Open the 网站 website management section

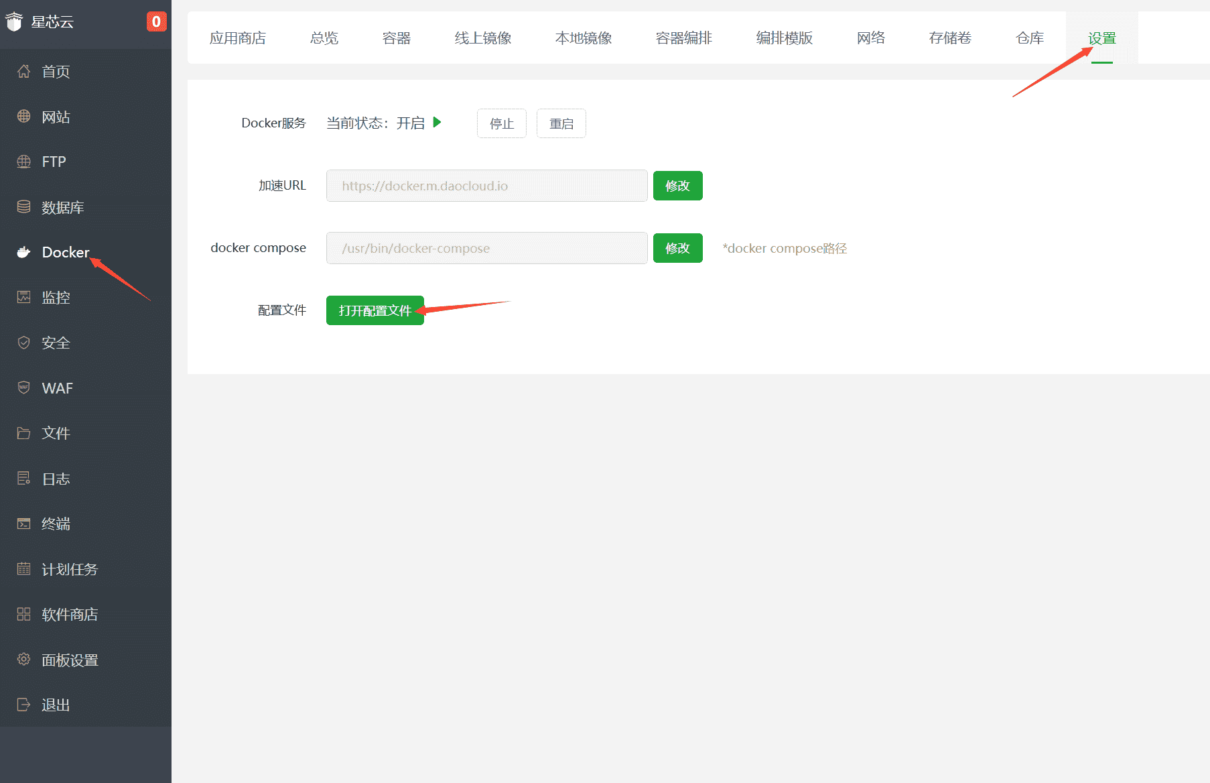click(x=56, y=117)
